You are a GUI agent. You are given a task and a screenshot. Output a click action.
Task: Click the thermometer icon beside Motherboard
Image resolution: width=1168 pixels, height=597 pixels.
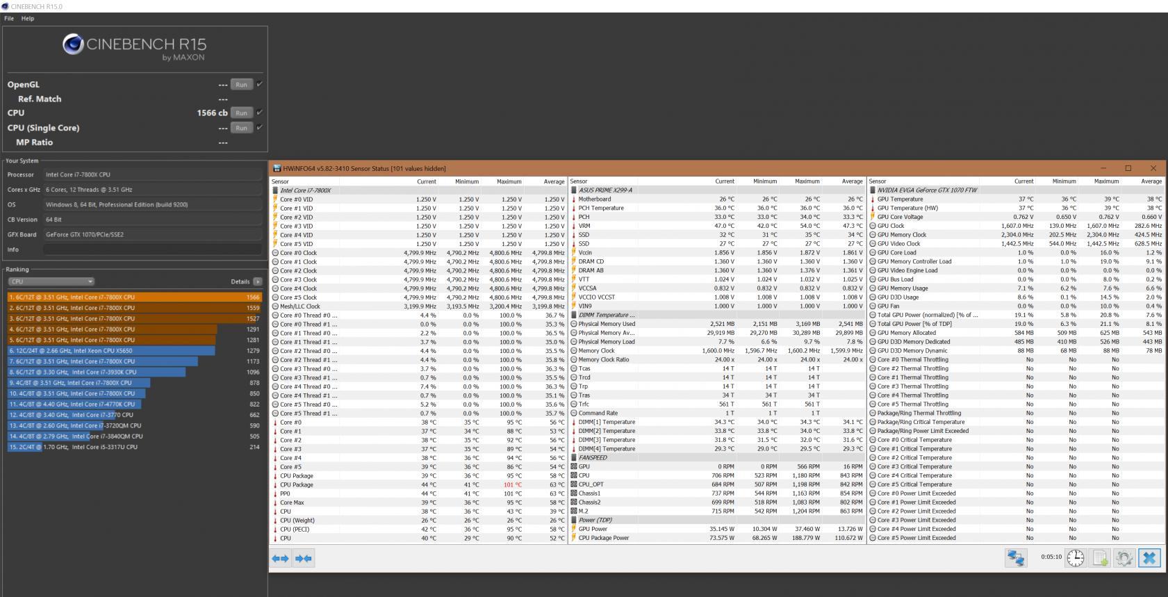click(x=574, y=199)
